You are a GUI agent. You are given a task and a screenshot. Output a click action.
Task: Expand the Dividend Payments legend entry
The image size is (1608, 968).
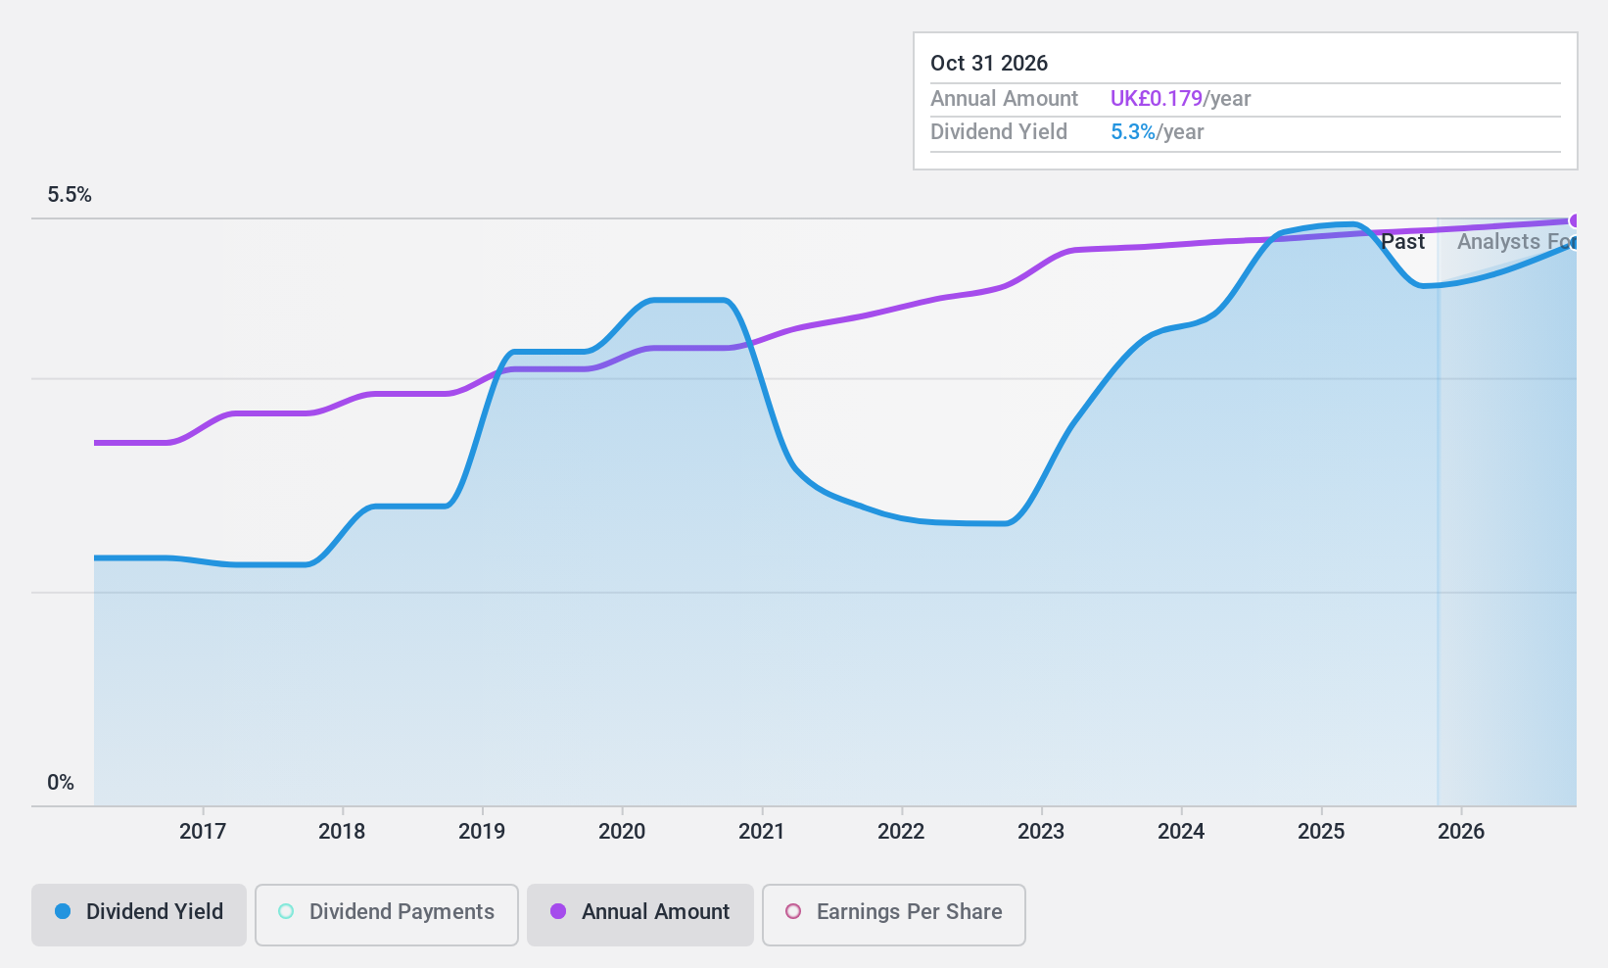coord(386,912)
